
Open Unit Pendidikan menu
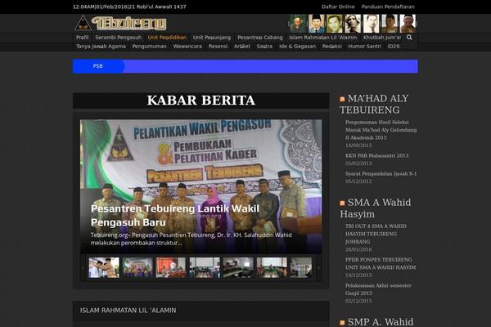click(x=167, y=38)
